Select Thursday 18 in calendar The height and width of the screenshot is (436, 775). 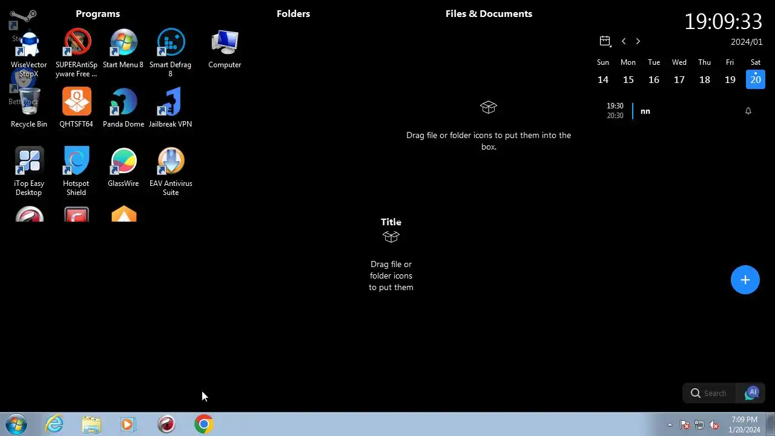(705, 79)
